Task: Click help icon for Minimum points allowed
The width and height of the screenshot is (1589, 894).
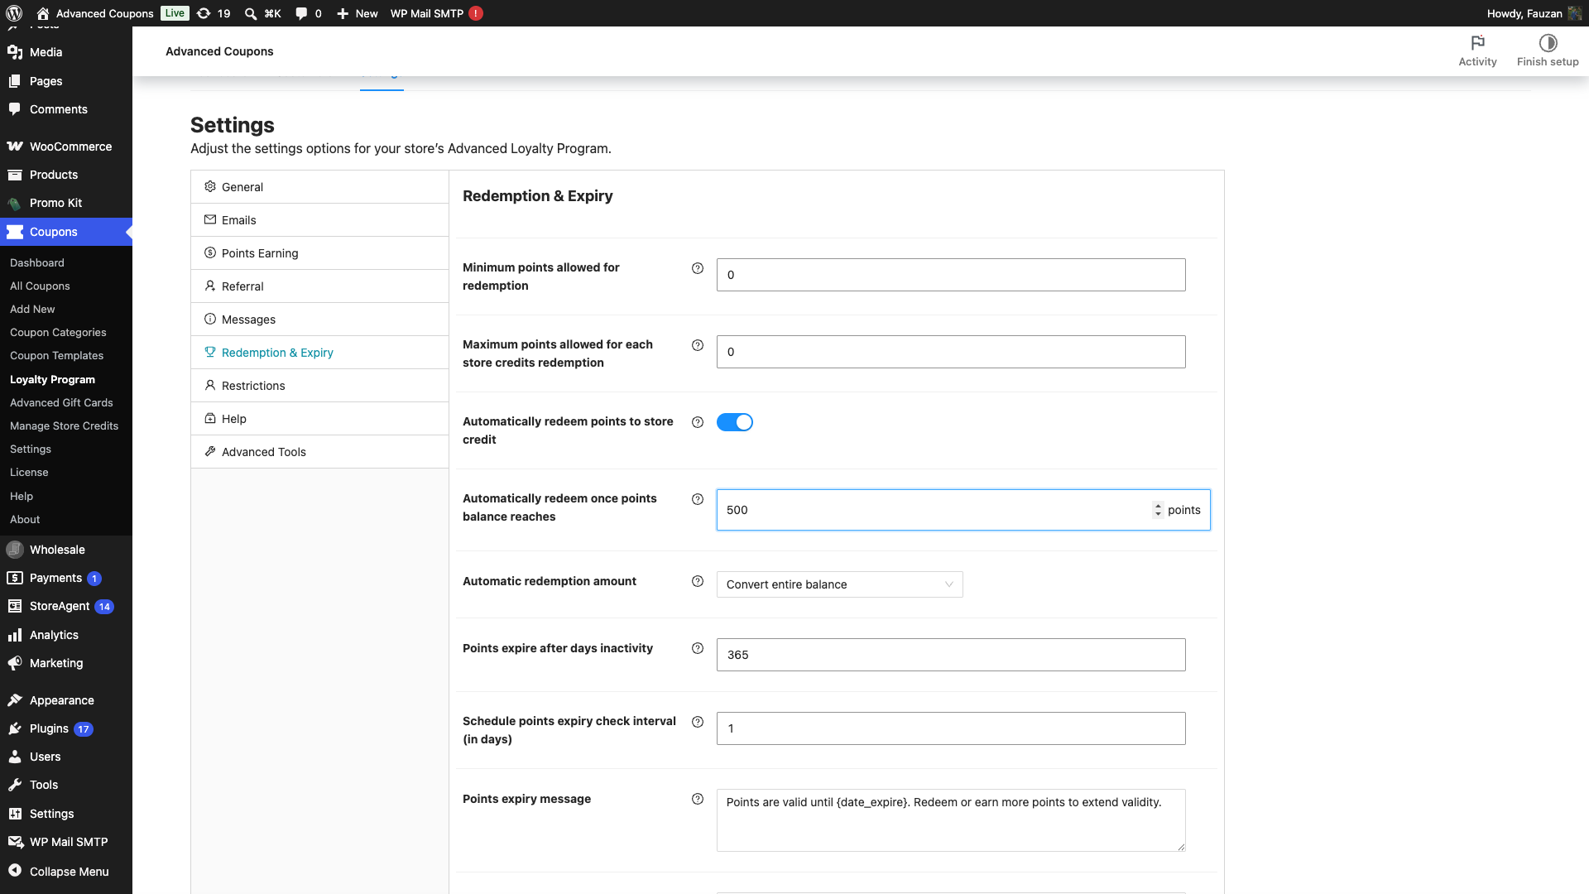Action: pyautogui.click(x=698, y=268)
